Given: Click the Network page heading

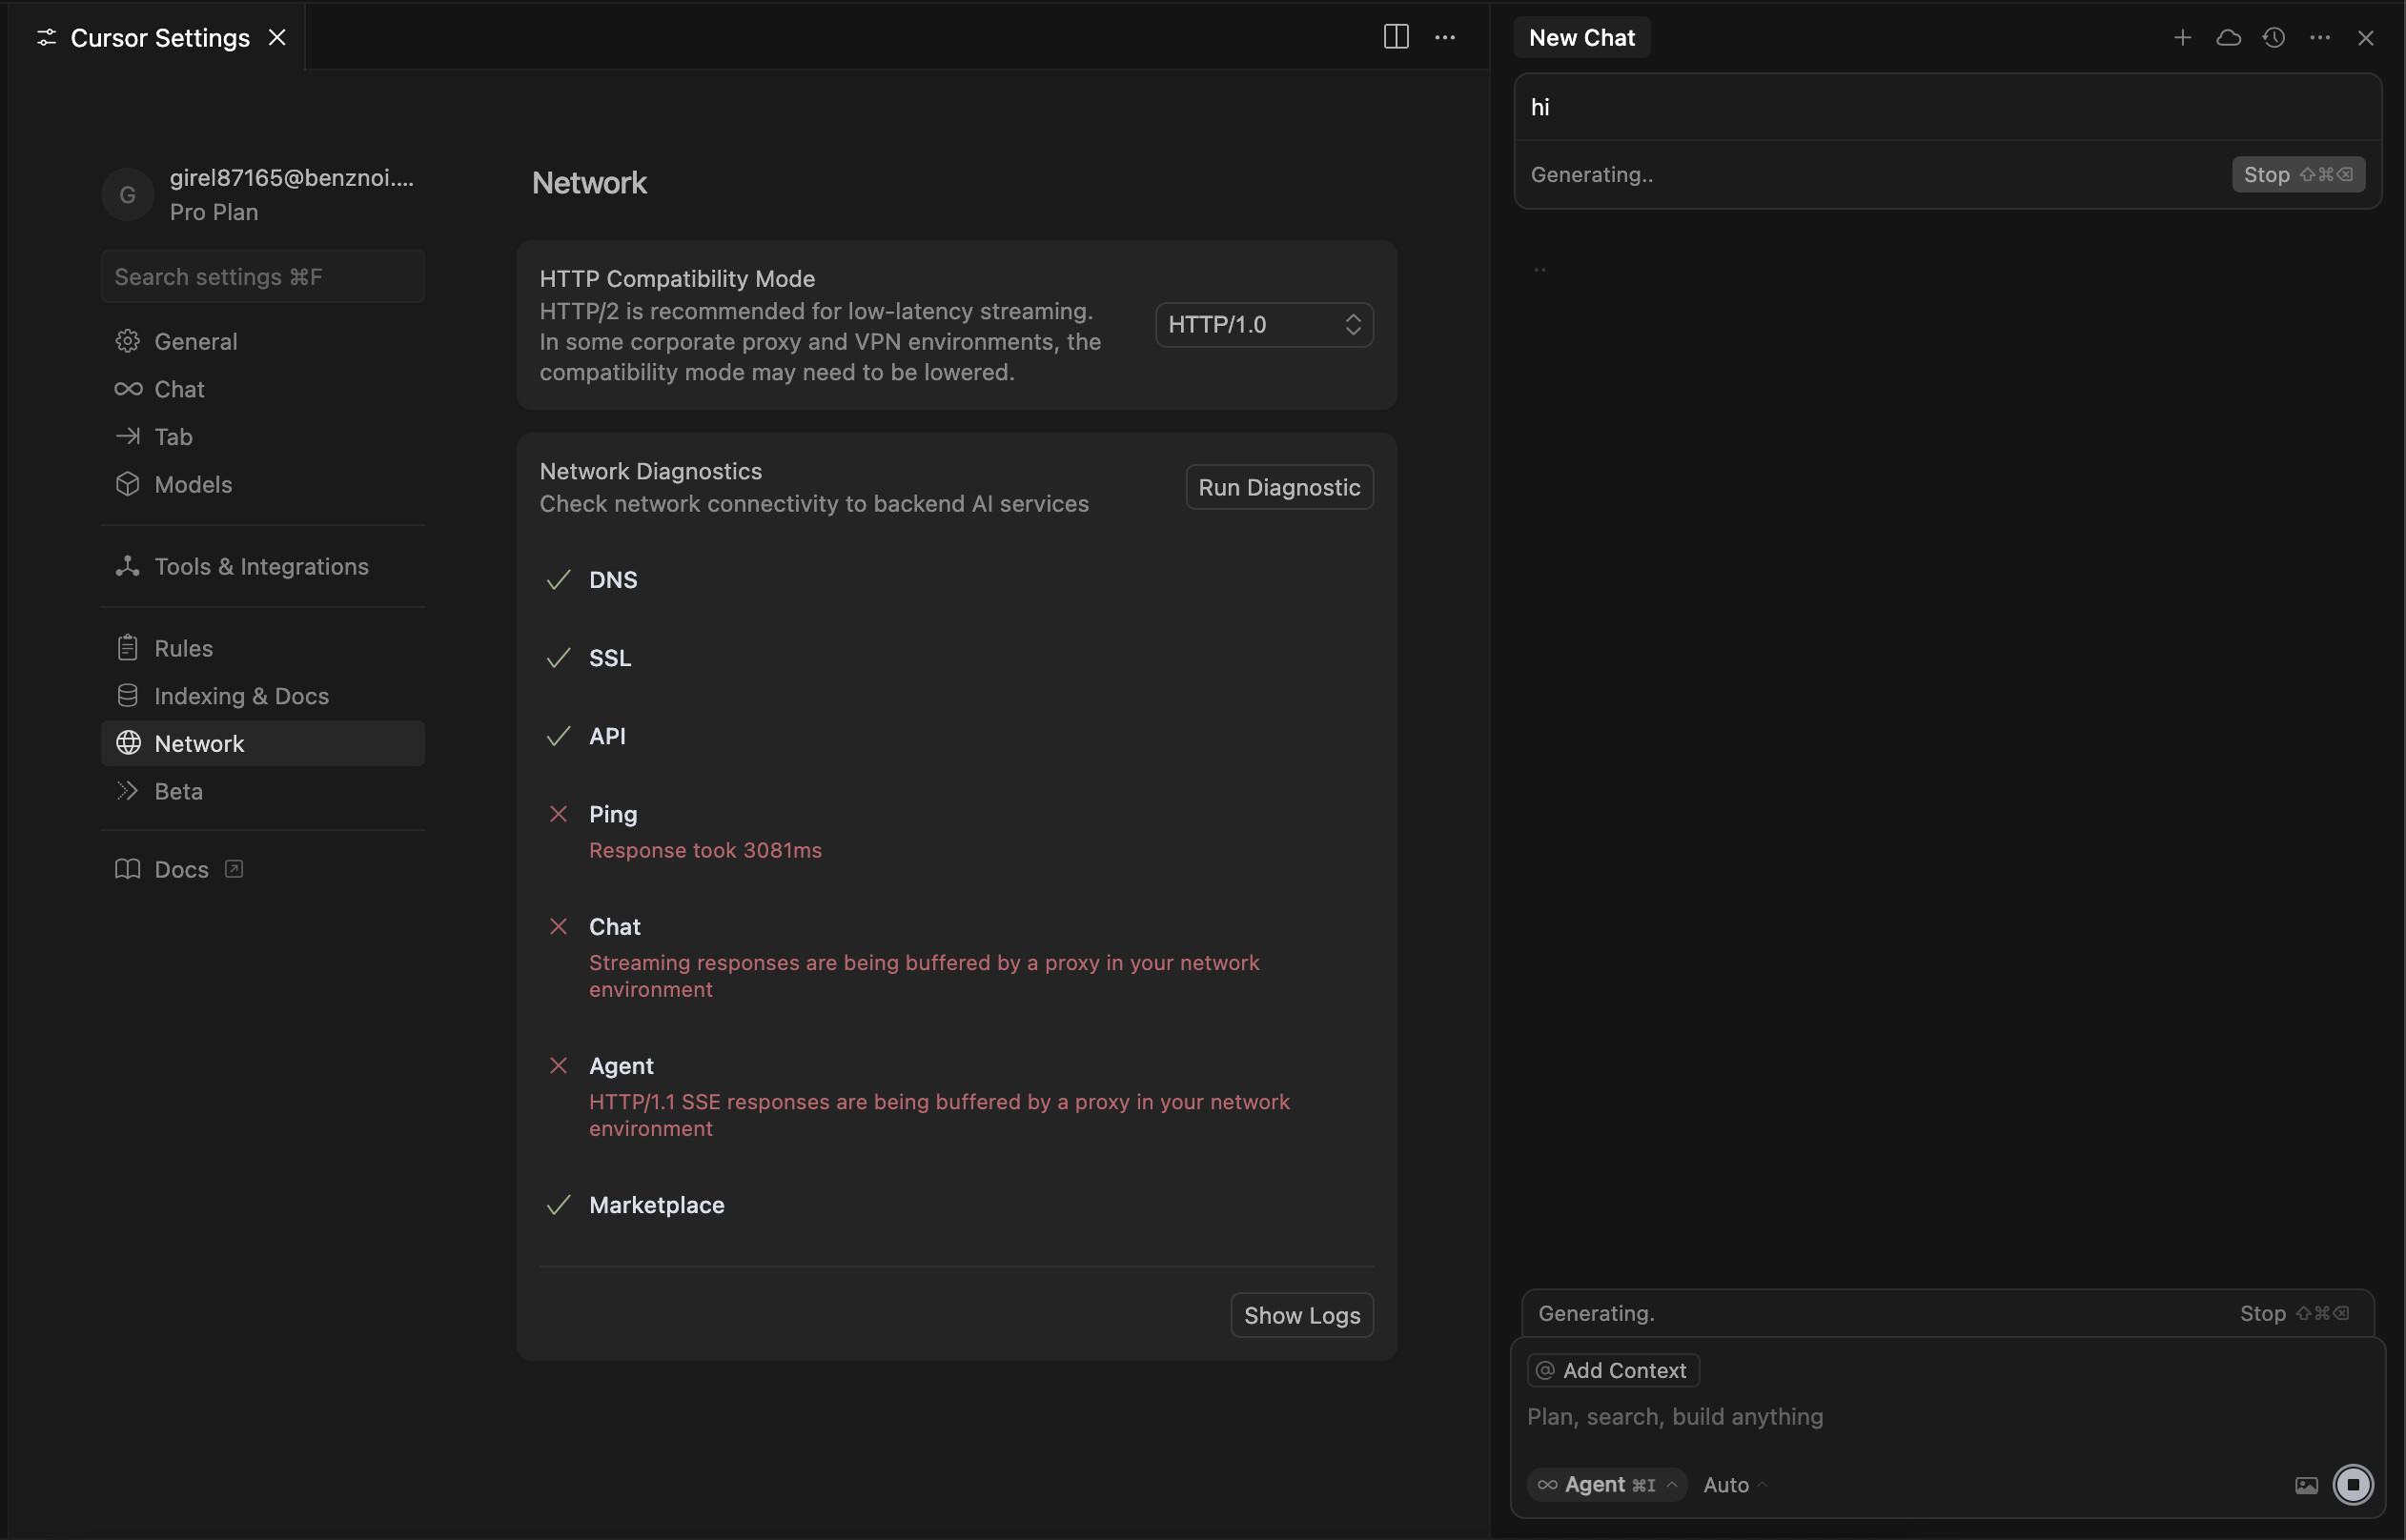Looking at the screenshot, I should [589, 183].
